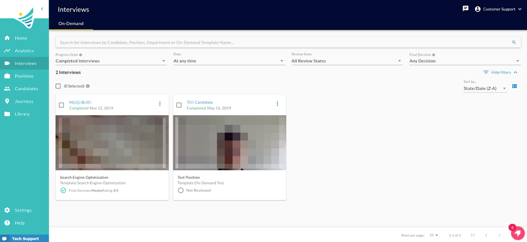The image size is (527, 242).
Task: Open Analytics in the sidebar menu
Action: point(24,51)
